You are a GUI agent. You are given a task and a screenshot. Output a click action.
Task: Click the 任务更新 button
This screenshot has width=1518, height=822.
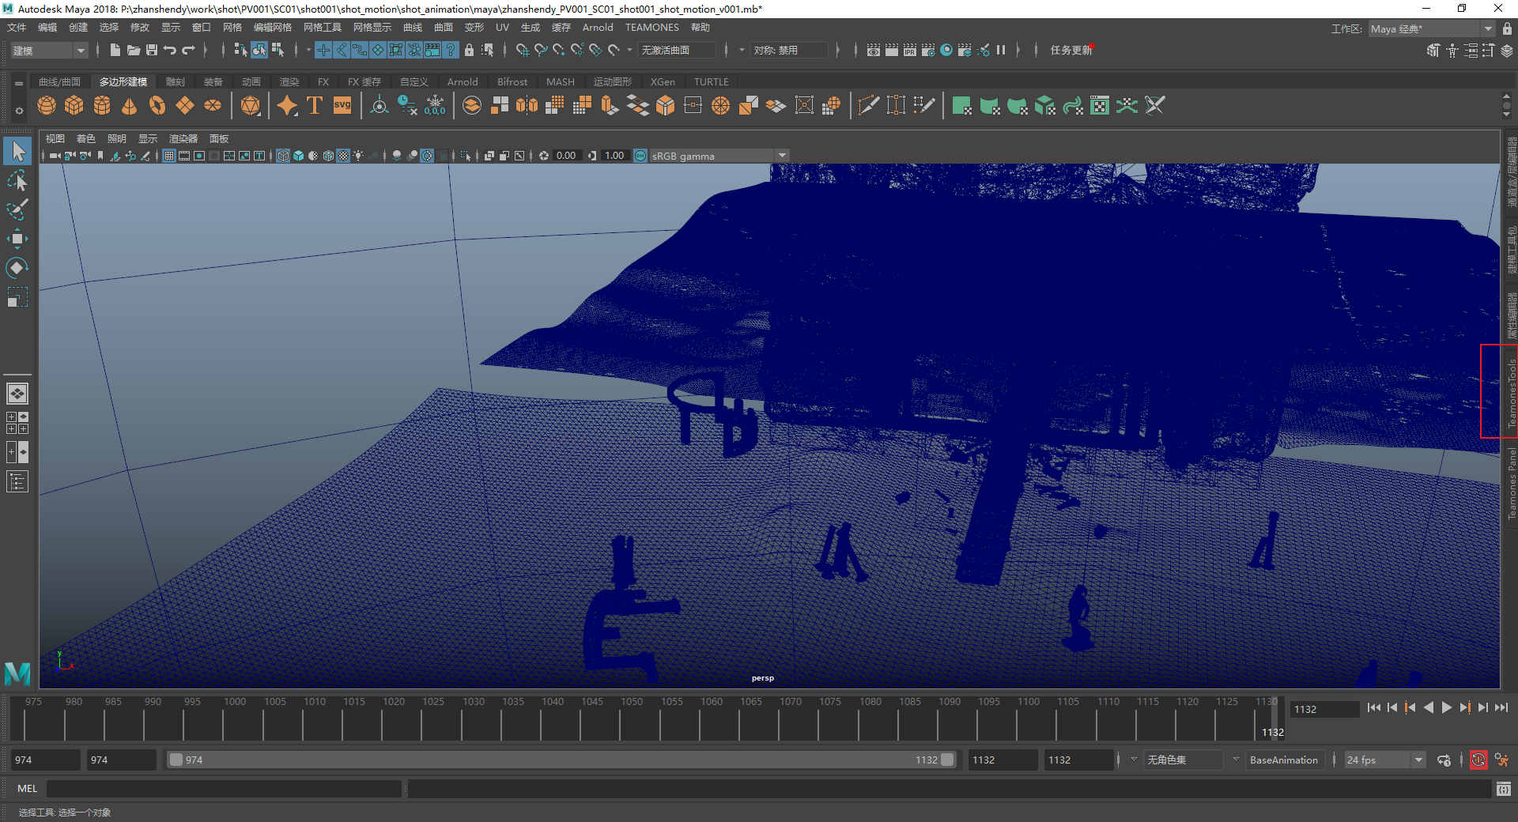click(x=1070, y=51)
